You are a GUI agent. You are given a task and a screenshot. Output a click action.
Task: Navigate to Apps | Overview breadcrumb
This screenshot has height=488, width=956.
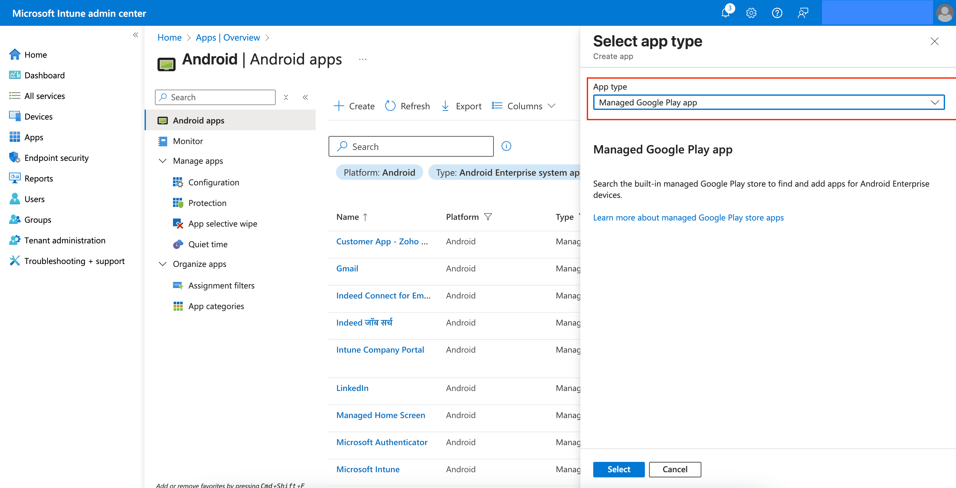pyautogui.click(x=228, y=37)
